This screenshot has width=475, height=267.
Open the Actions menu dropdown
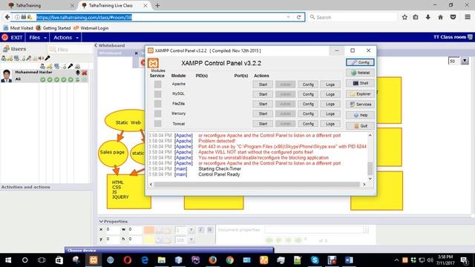tap(66, 38)
